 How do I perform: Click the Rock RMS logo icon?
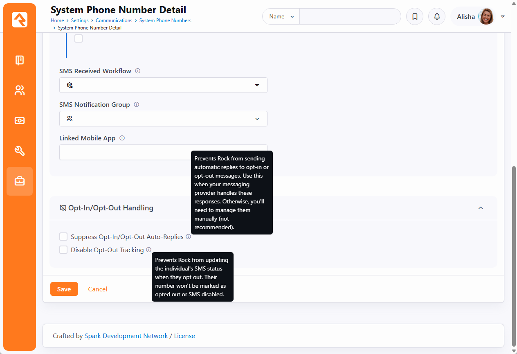pyautogui.click(x=20, y=19)
